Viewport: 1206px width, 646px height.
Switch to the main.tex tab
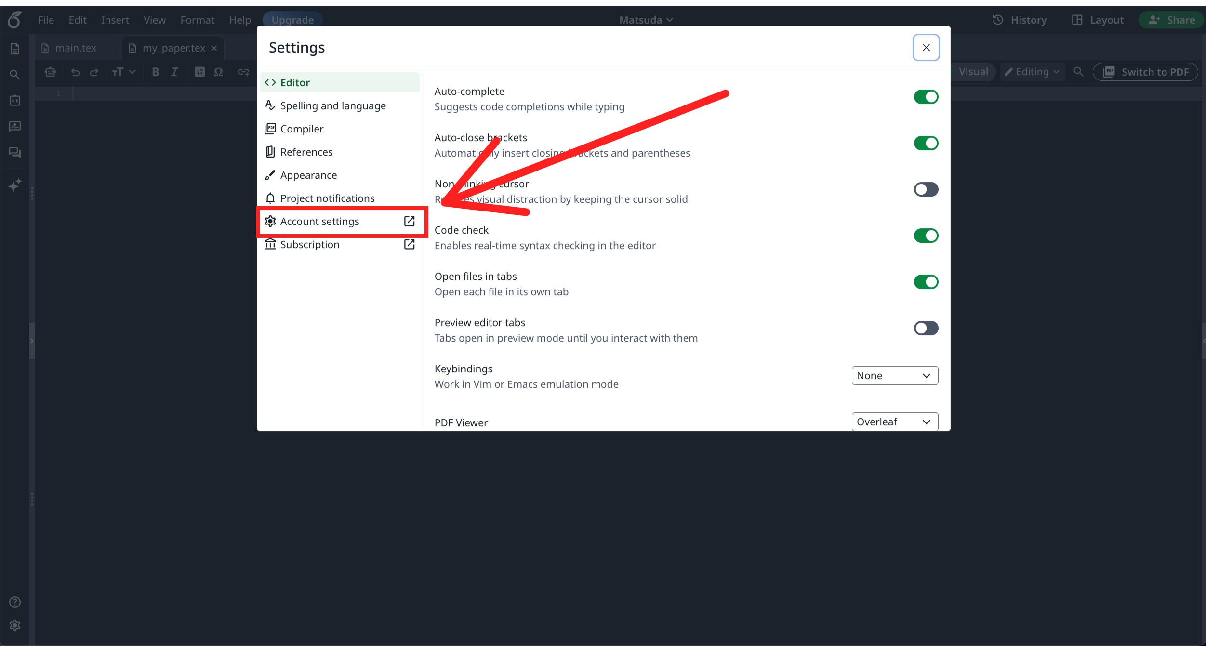(76, 48)
